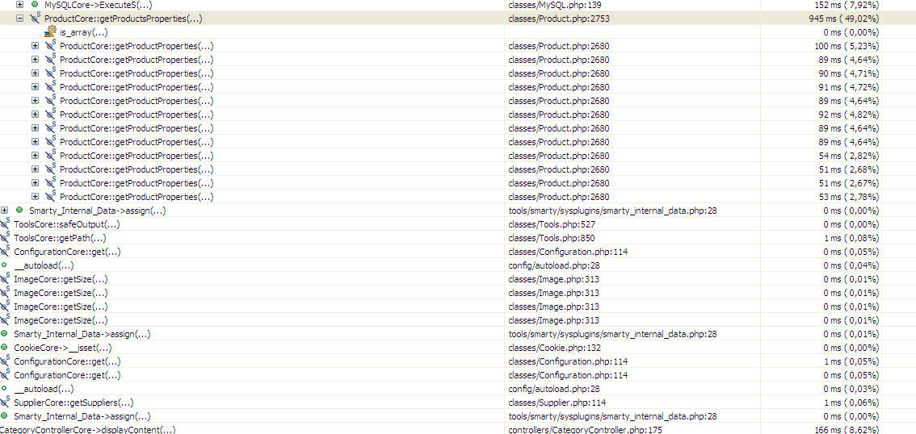Click the classes/Product.php:2753 location cell

(x=560, y=19)
